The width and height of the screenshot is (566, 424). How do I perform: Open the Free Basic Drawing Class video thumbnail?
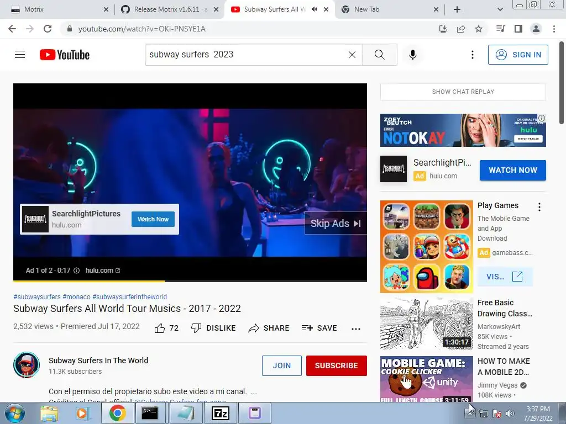(x=426, y=324)
